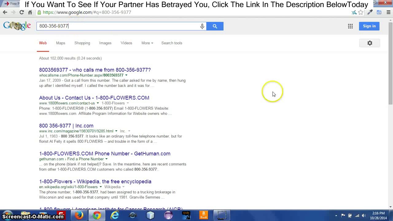Click the teal extension icon beside the star
Screen dimensions: 393x221
click(x=354, y=12)
